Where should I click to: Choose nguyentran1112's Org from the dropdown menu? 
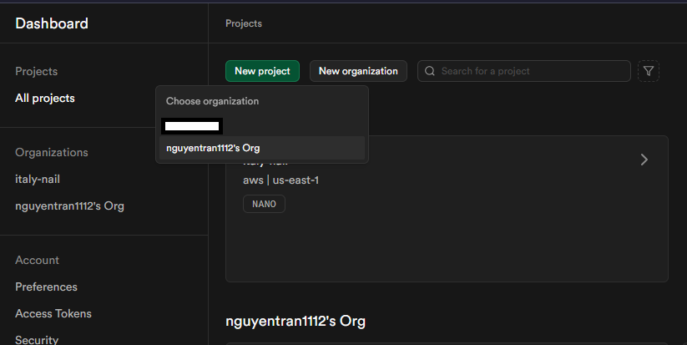(x=213, y=148)
